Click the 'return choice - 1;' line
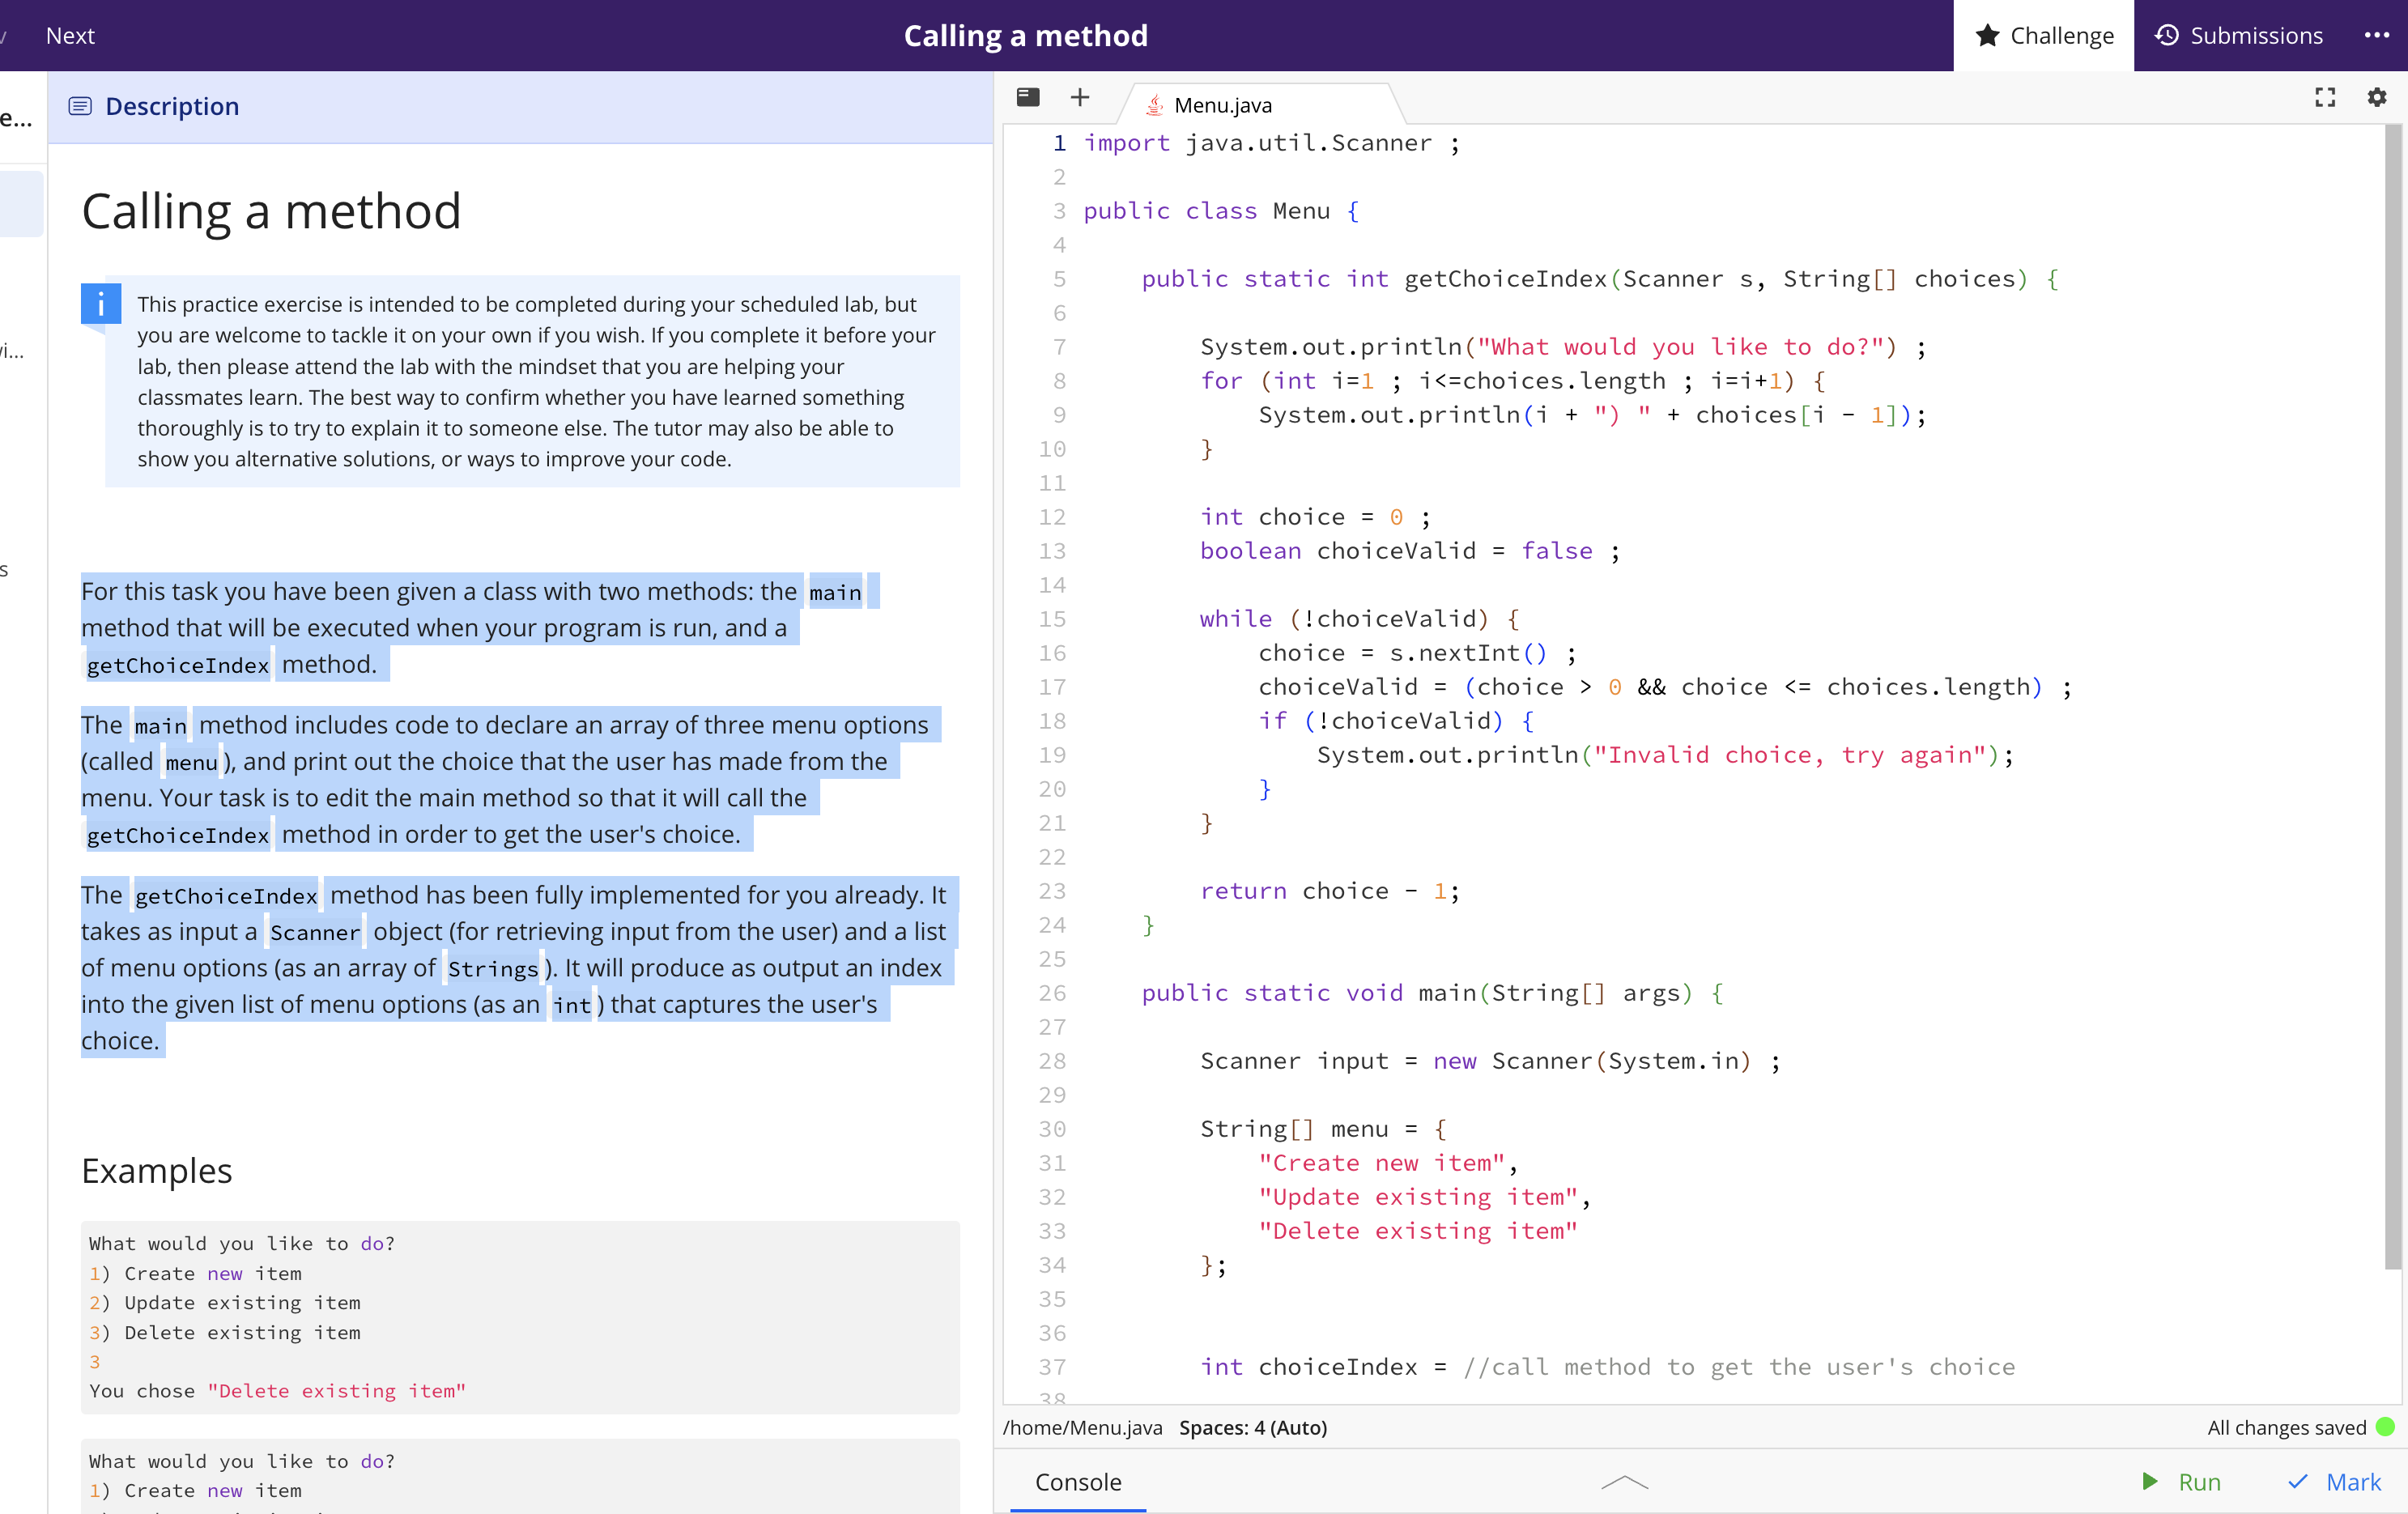Image resolution: width=2408 pixels, height=1514 pixels. click(x=1330, y=890)
